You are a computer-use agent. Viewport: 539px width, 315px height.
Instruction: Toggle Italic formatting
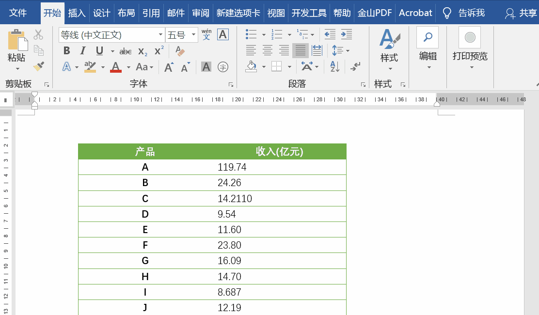pos(83,51)
